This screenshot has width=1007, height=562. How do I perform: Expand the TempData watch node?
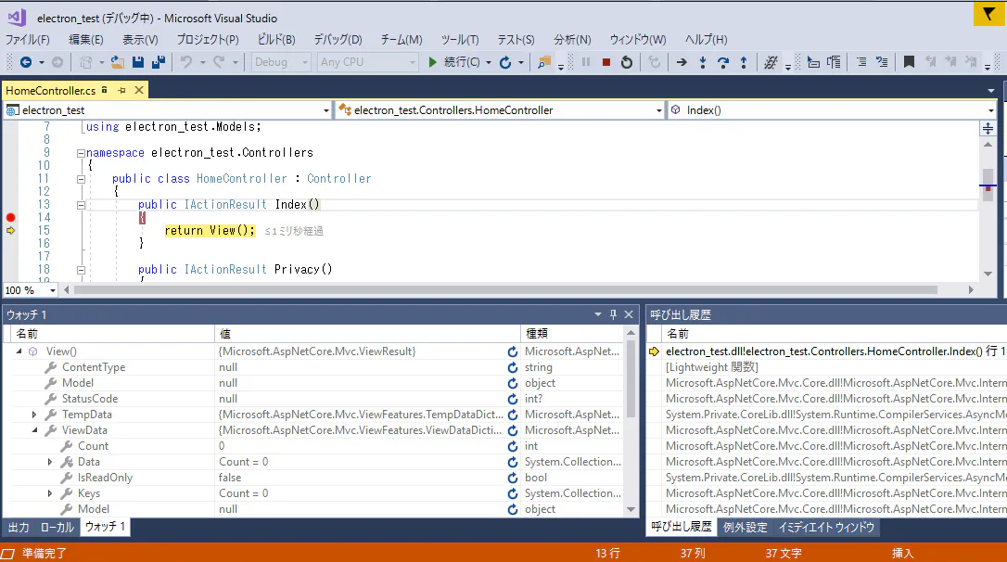(x=34, y=415)
